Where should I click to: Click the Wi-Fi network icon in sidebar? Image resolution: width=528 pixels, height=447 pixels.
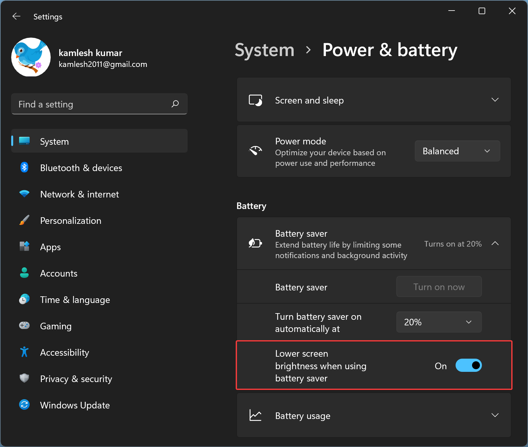point(24,194)
